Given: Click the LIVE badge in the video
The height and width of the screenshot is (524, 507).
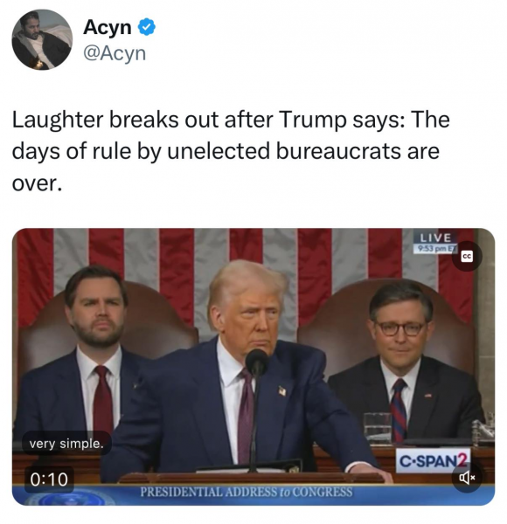Looking at the screenshot, I should [435, 238].
